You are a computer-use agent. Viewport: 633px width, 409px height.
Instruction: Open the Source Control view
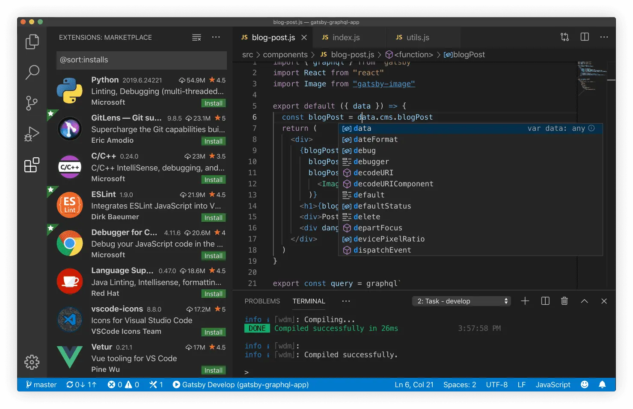pyautogui.click(x=32, y=103)
